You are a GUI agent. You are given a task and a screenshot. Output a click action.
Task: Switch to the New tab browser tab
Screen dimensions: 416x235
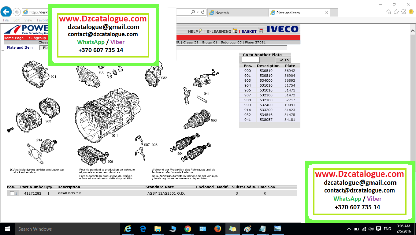[x=238, y=13]
